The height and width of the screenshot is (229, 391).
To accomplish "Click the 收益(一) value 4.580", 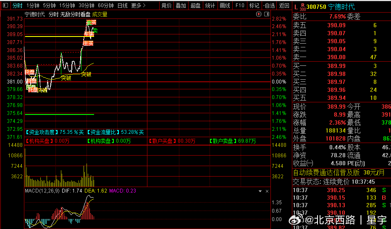I will [338, 164].
